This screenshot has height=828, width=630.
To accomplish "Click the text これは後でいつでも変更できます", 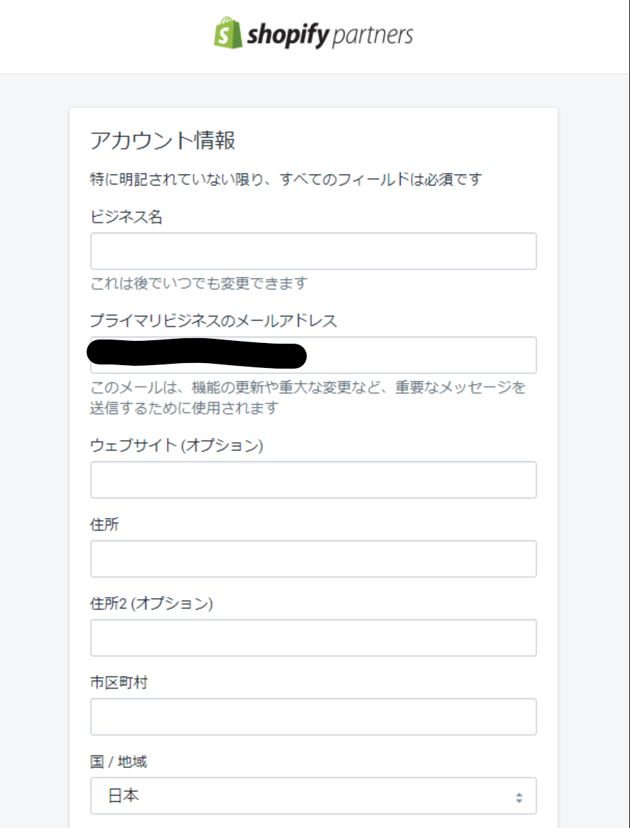I will pyautogui.click(x=199, y=283).
